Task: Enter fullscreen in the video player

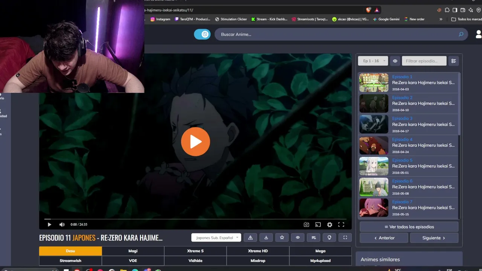Action: coord(341,225)
